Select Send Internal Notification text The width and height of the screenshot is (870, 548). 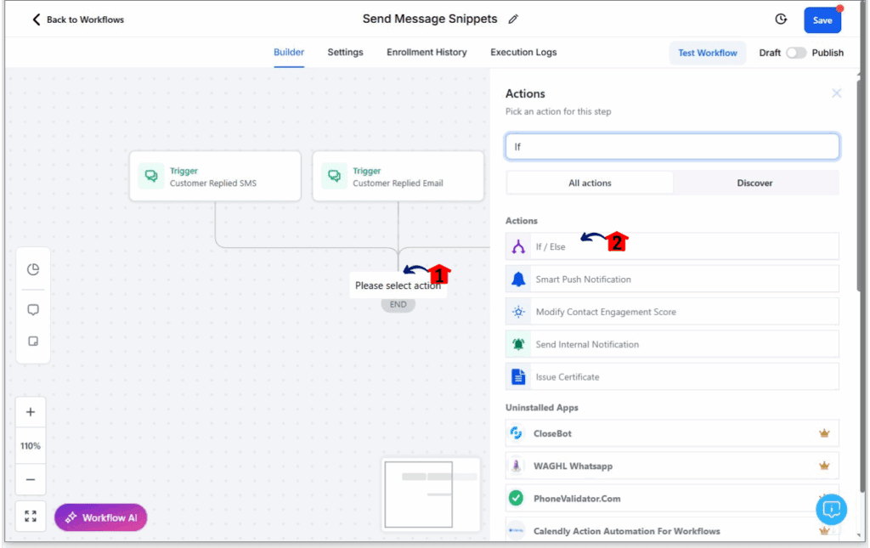(587, 344)
